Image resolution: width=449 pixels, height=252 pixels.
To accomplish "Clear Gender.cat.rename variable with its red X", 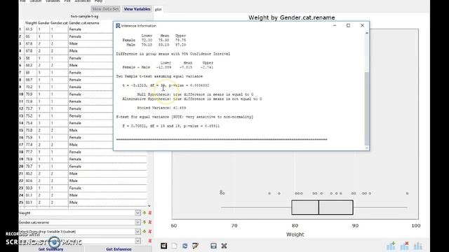I will (x=149, y=223).
